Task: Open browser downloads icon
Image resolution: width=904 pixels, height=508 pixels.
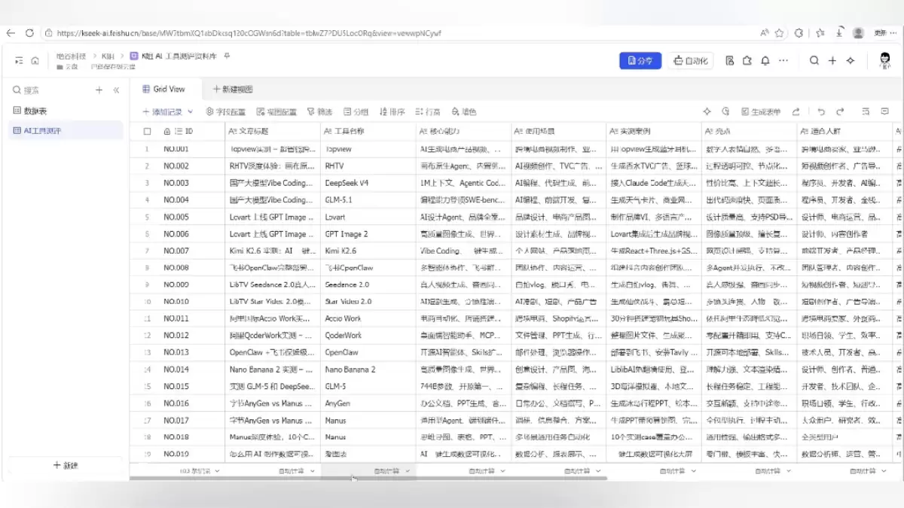Action: pos(838,33)
